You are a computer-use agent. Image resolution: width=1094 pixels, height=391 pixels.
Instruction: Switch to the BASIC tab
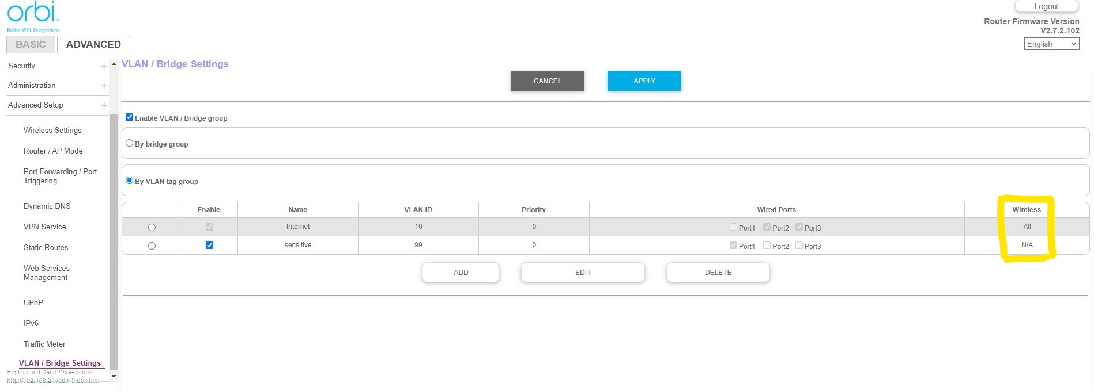point(31,45)
